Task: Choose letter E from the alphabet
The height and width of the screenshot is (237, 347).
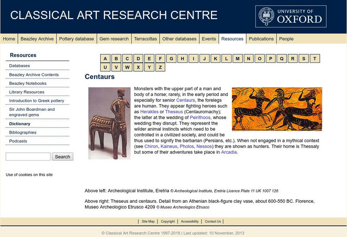Action: [149, 59]
